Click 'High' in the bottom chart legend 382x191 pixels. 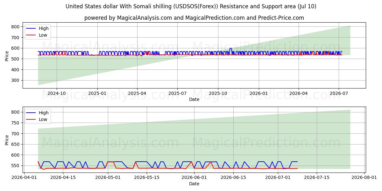(x=44, y=113)
